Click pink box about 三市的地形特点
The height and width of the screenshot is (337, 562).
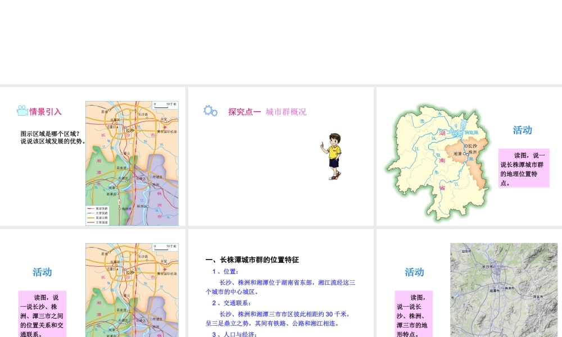[x=414, y=314]
